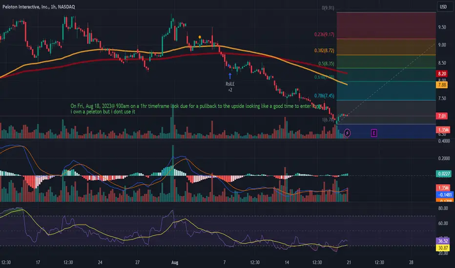Click the purple 36.52 RSI value tag

[443, 241]
